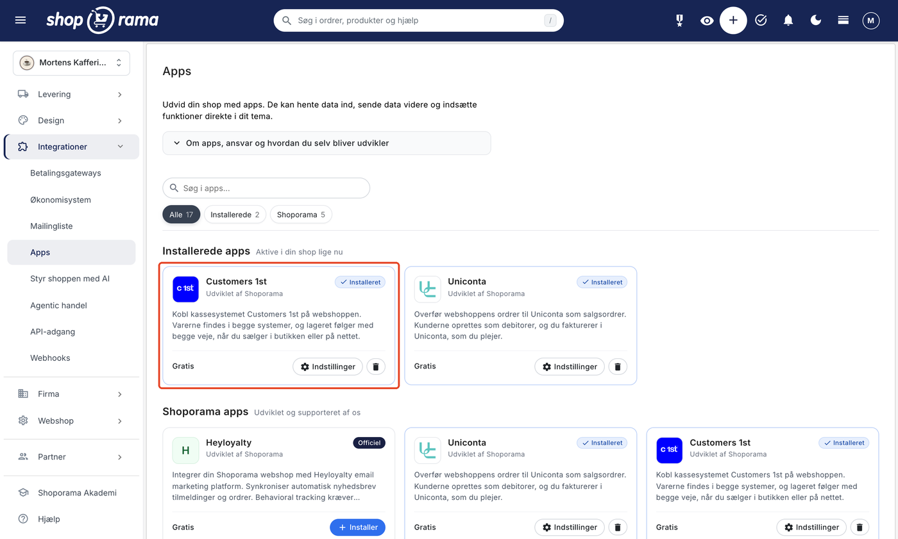Image resolution: width=898 pixels, height=539 pixels.
Task: Open the hamburger menu next to the Shoporama logo
Action: point(21,21)
